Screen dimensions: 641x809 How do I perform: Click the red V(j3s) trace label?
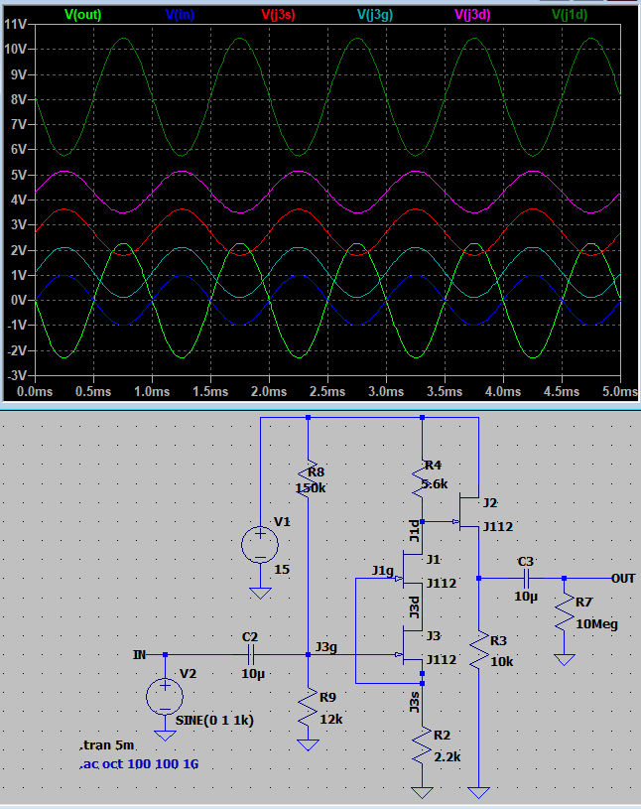pos(281,14)
